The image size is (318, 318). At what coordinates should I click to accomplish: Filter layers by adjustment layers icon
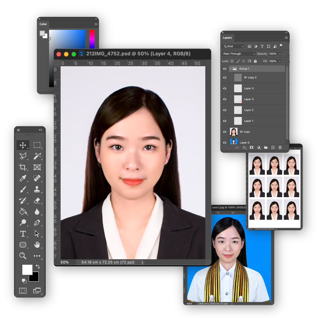click(x=256, y=46)
